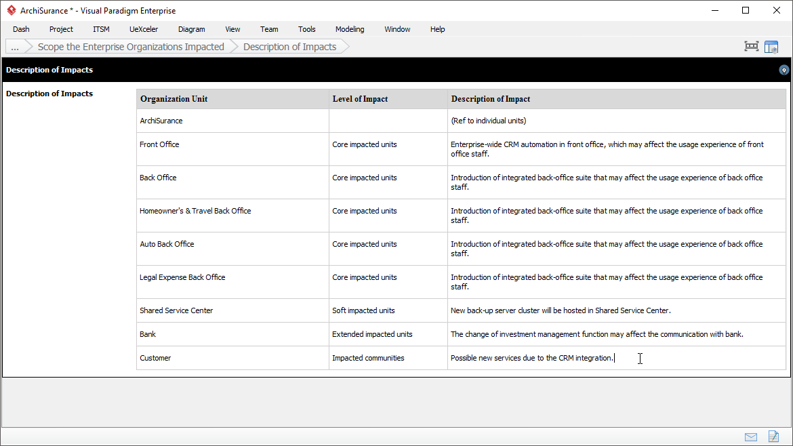Click the Visual Paradigm app logo icon
The width and height of the screenshot is (793, 446).
pos(11,10)
